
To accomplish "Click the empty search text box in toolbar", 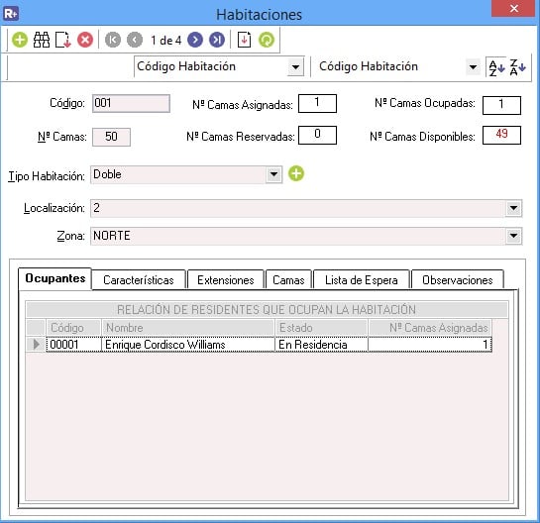I will tap(70, 66).
